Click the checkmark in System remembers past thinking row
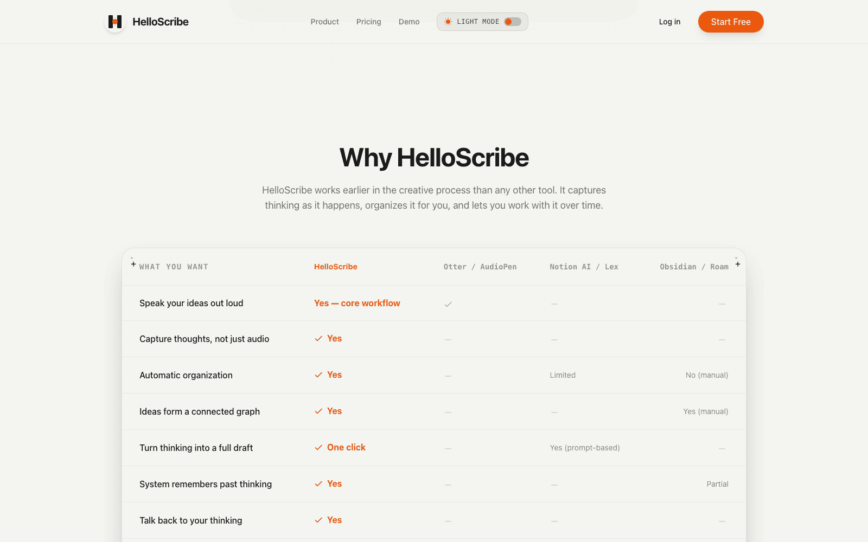The image size is (868, 542). tap(318, 484)
